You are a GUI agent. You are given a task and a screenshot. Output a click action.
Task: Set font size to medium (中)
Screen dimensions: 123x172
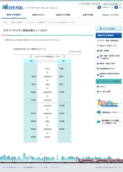[x=116, y=7]
